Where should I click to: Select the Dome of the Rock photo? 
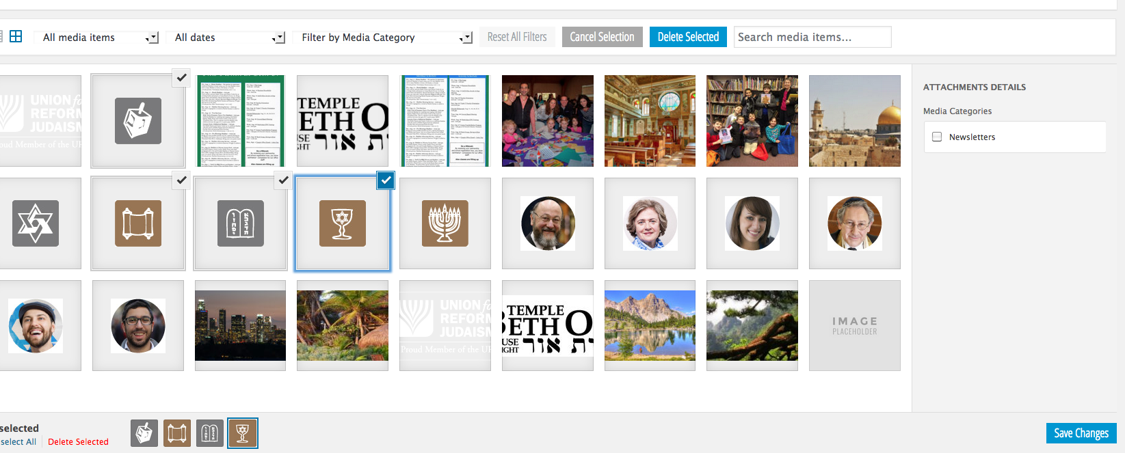[854, 121]
